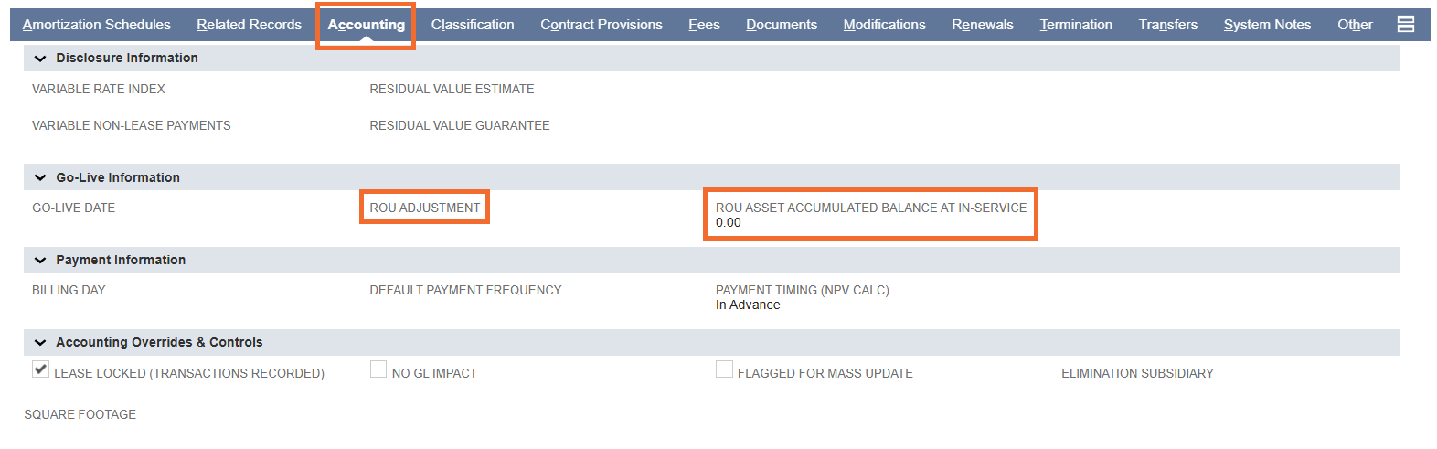Image resolution: width=1437 pixels, height=449 pixels.
Task: Switch to the Modifications tab
Action: click(884, 25)
